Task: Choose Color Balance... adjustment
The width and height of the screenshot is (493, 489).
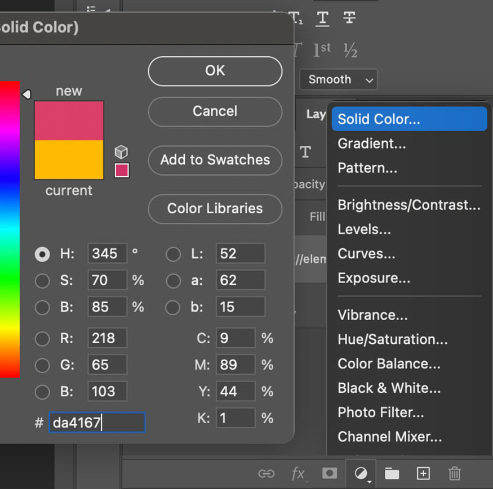Action: pyautogui.click(x=409, y=364)
